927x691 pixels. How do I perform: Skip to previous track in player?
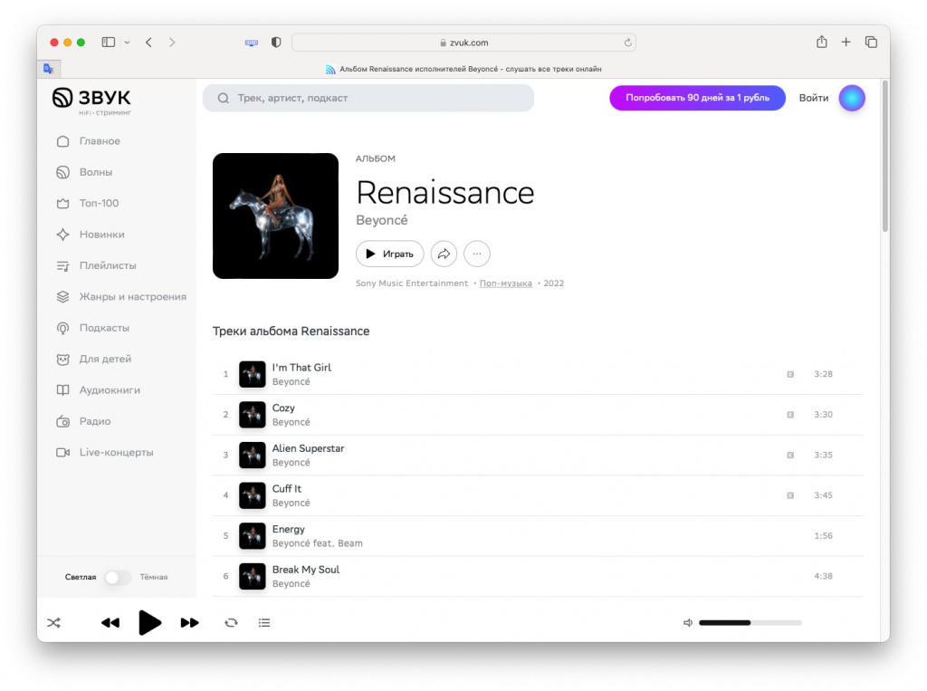point(110,622)
